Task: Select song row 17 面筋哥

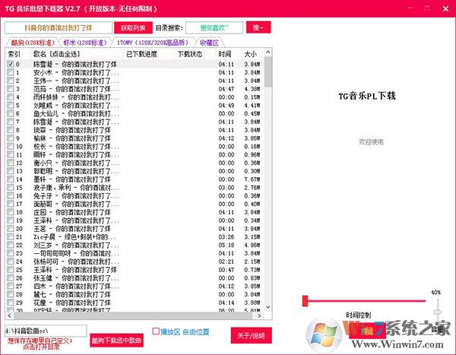Action: pos(134,204)
